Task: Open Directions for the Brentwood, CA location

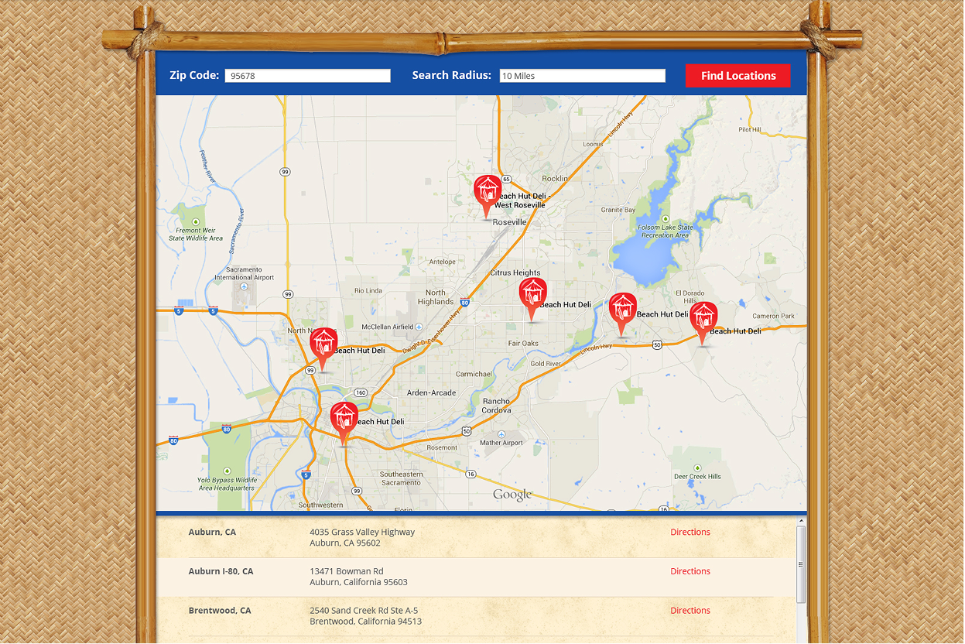Action: pyautogui.click(x=690, y=611)
